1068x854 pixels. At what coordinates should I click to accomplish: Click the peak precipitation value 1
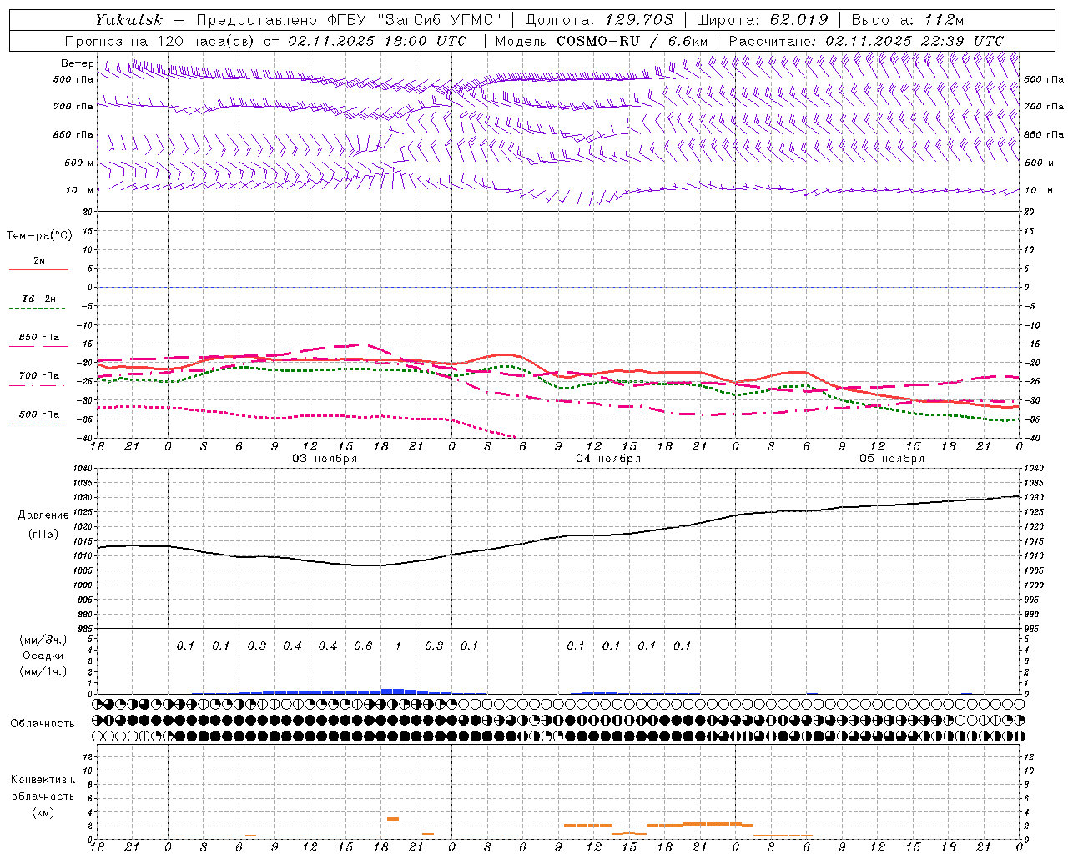[398, 646]
